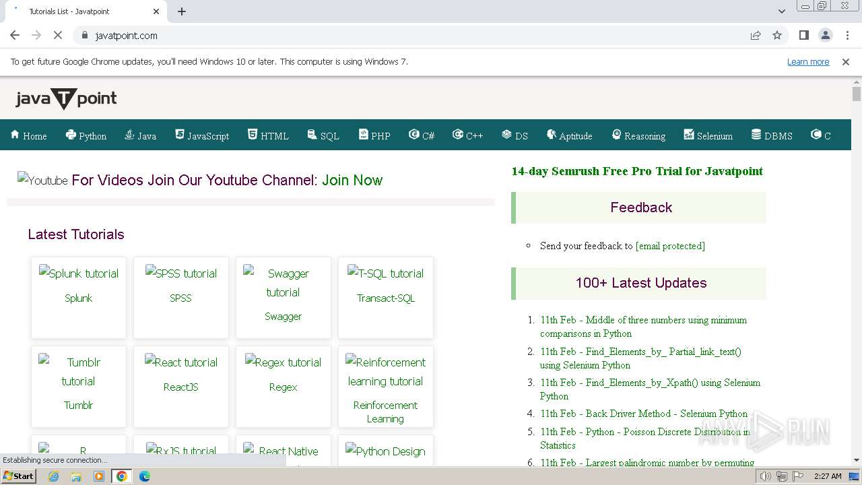Open File Explorer from taskbar

tap(76, 476)
